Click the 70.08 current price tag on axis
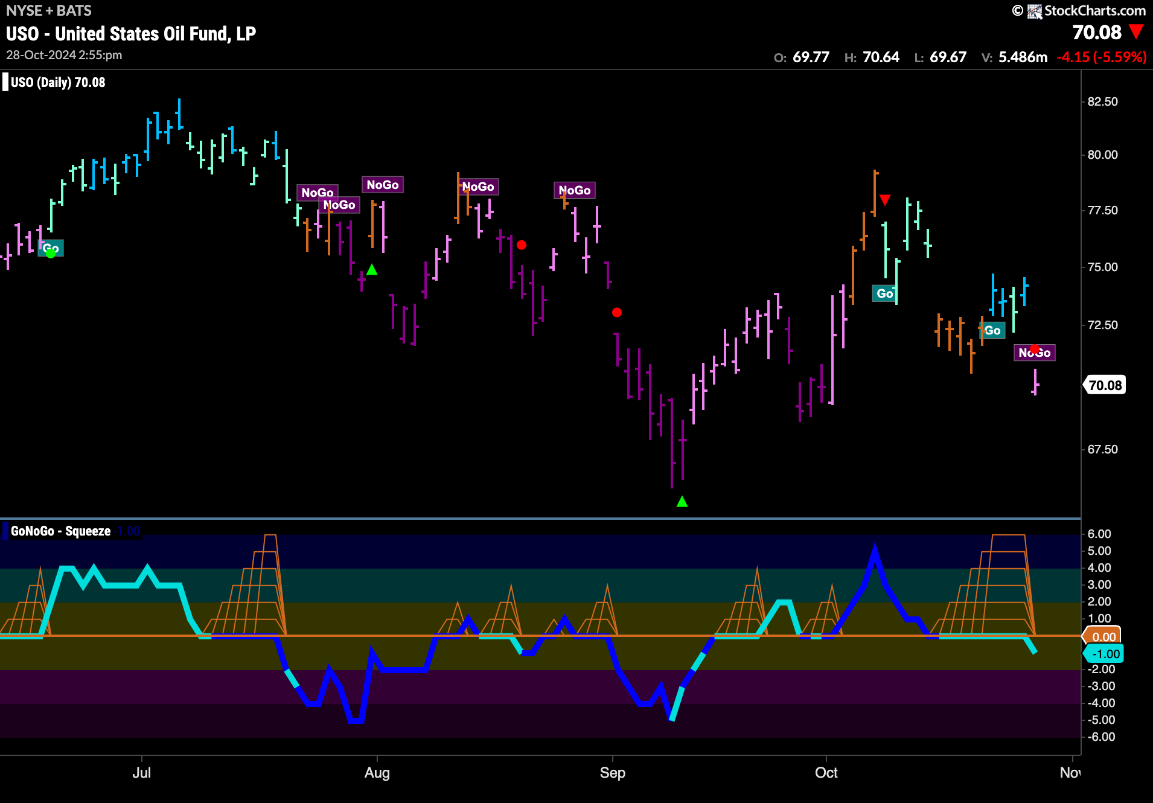Screen dimensions: 1153x803 point(1104,385)
